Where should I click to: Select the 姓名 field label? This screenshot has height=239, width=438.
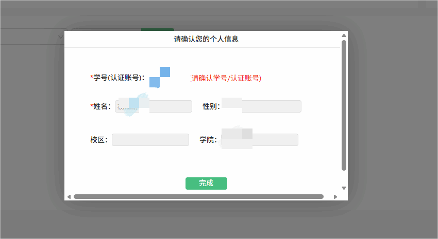(x=102, y=106)
